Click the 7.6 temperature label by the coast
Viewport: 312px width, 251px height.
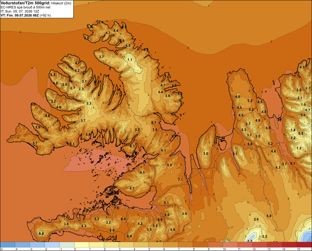click(x=116, y=208)
